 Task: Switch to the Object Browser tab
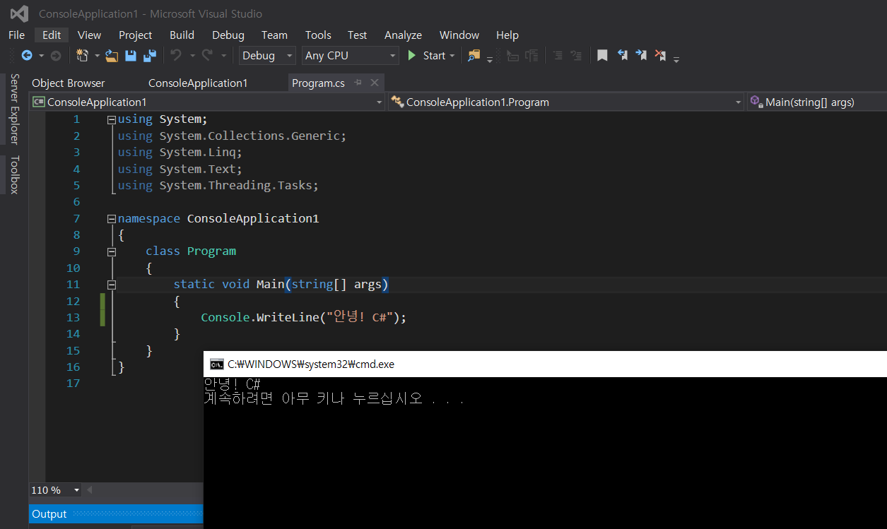click(x=69, y=83)
